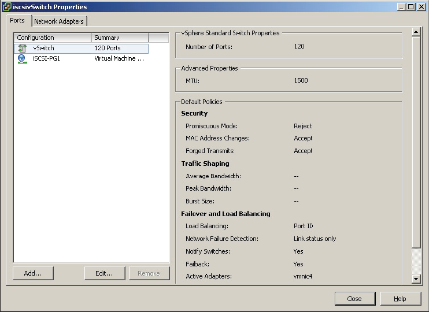Screen dimensions: 429x312
Task: Sort by the Configuration column header
Action: 52,38
